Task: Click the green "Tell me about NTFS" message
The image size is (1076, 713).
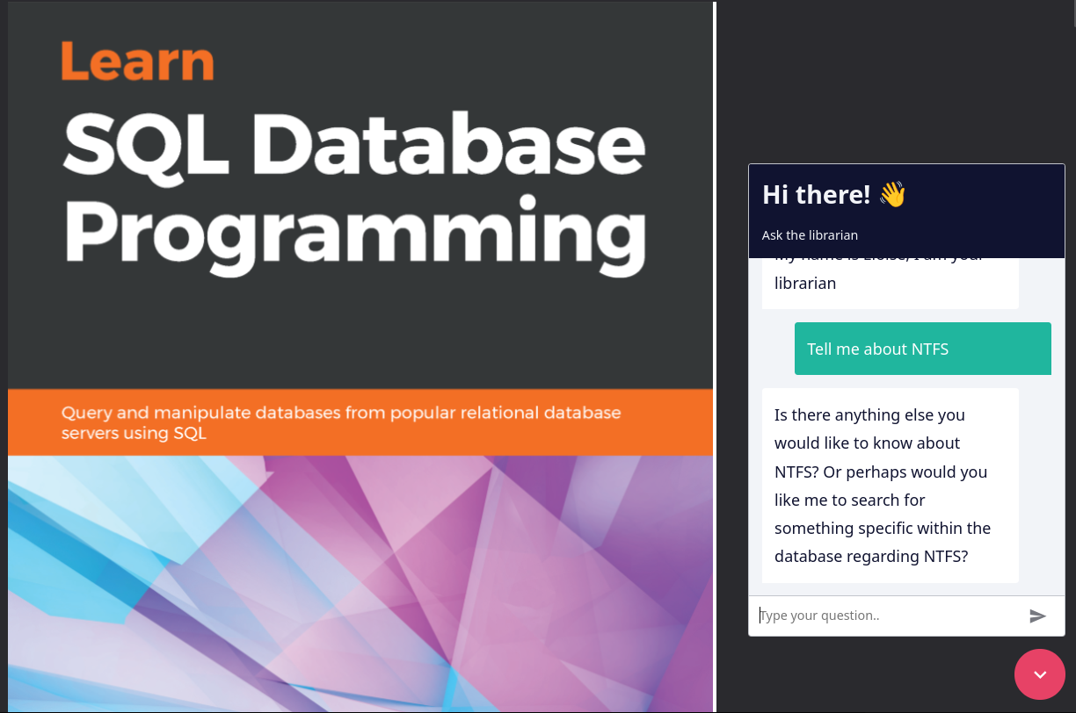Action: click(922, 349)
